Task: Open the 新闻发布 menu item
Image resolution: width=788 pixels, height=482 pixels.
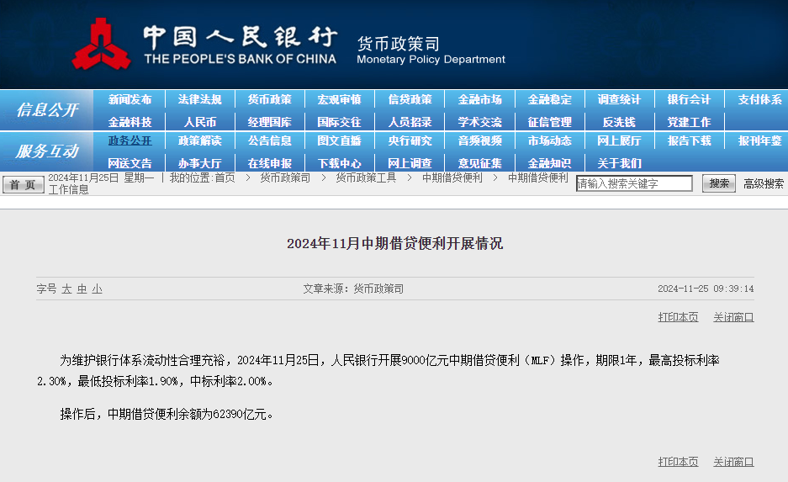Action: [x=130, y=99]
